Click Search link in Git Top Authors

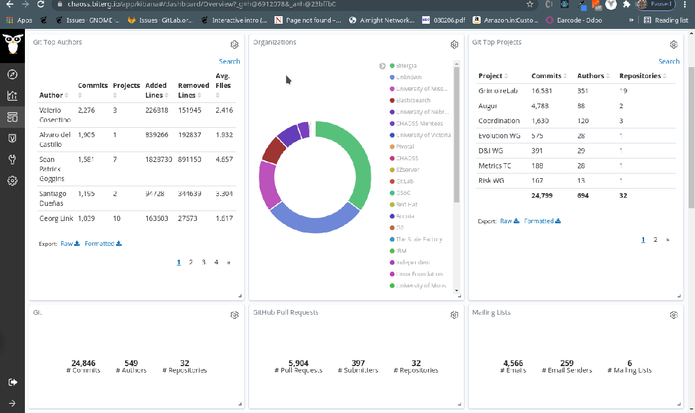click(x=229, y=61)
